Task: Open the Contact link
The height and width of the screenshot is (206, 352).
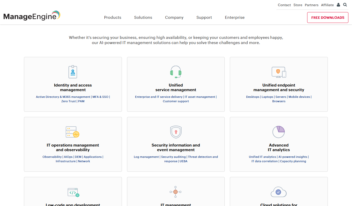Action: click(284, 5)
